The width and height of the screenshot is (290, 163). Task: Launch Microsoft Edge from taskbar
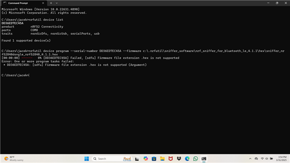187,158
